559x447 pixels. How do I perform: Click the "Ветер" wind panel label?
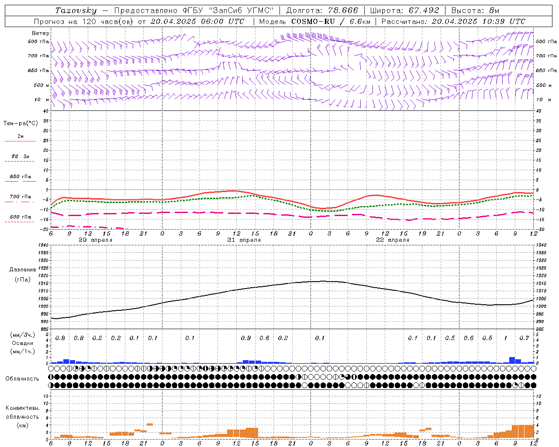[41, 33]
